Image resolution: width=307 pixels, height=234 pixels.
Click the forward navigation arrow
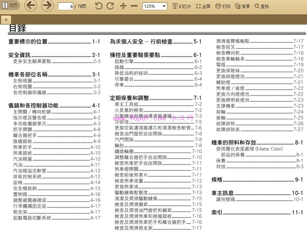[47, 5]
